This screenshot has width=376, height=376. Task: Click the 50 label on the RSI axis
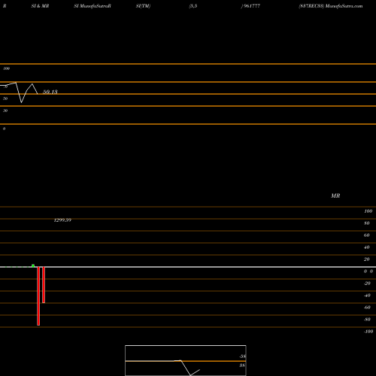point(5,99)
